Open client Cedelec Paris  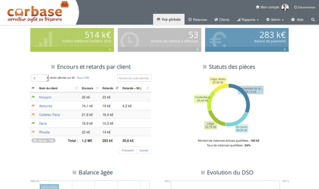[x=49, y=115]
